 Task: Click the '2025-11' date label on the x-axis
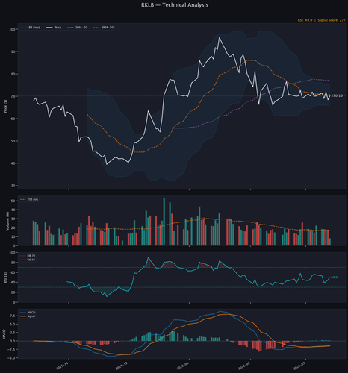click(x=62, y=365)
